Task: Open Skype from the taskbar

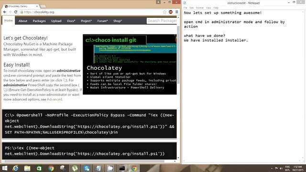Action: click(x=87, y=168)
